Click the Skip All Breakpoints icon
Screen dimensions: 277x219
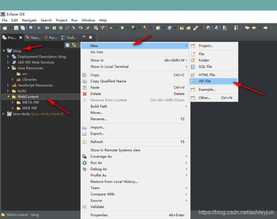[x=39, y=28]
